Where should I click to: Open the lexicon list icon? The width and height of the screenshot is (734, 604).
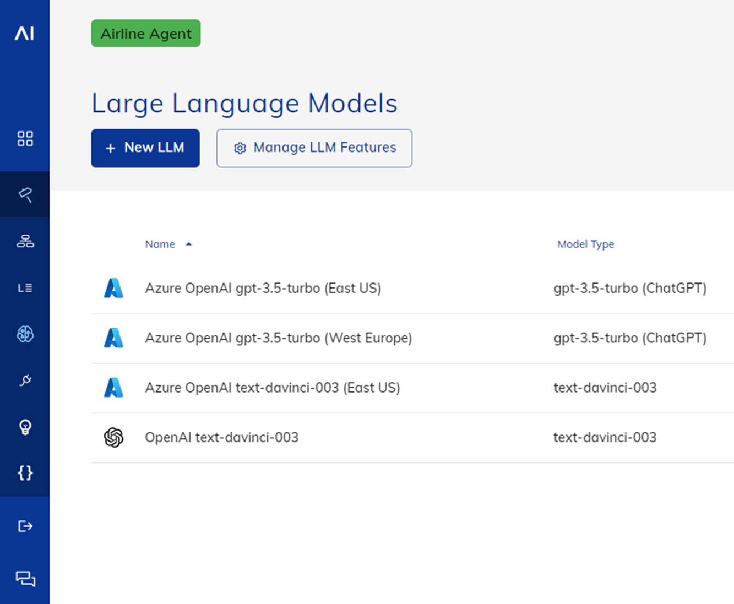[x=25, y=288]
